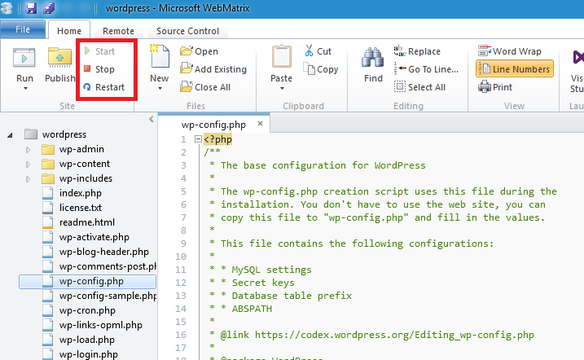Click the <?php tag on line 1
This screenshot has width=584, height=360.
(218, 139)
